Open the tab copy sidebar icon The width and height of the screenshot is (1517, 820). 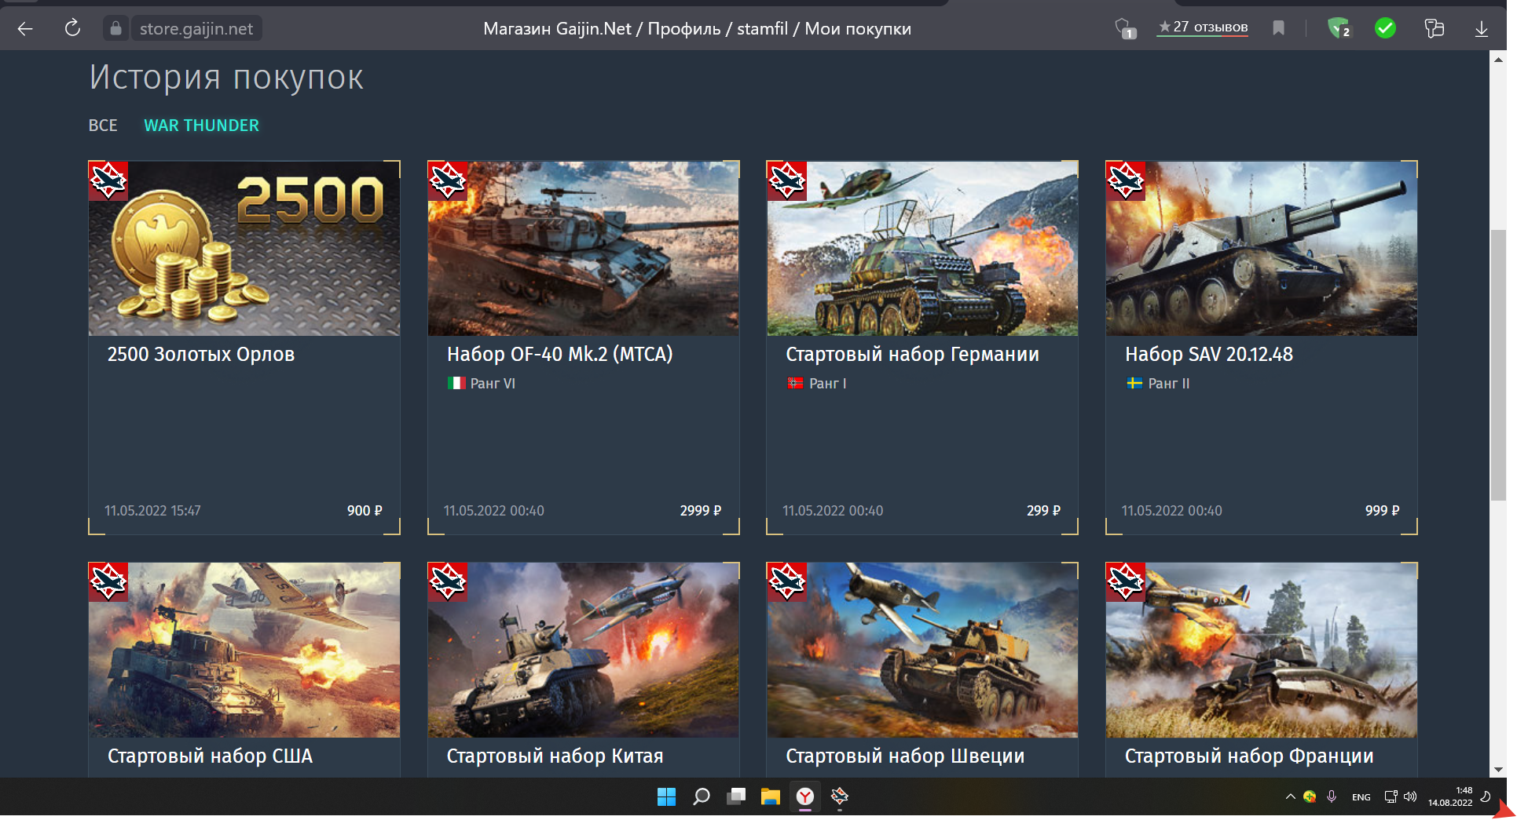click(1434, 28)
